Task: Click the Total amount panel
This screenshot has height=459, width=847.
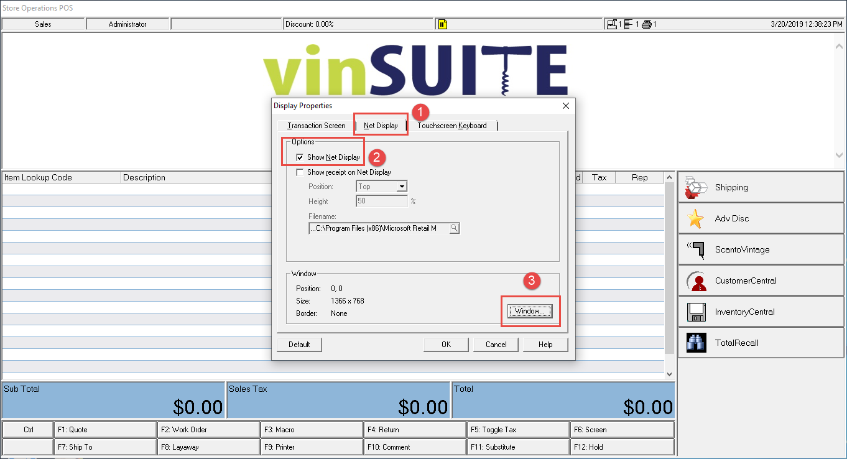Action: [x=563, y=401]
